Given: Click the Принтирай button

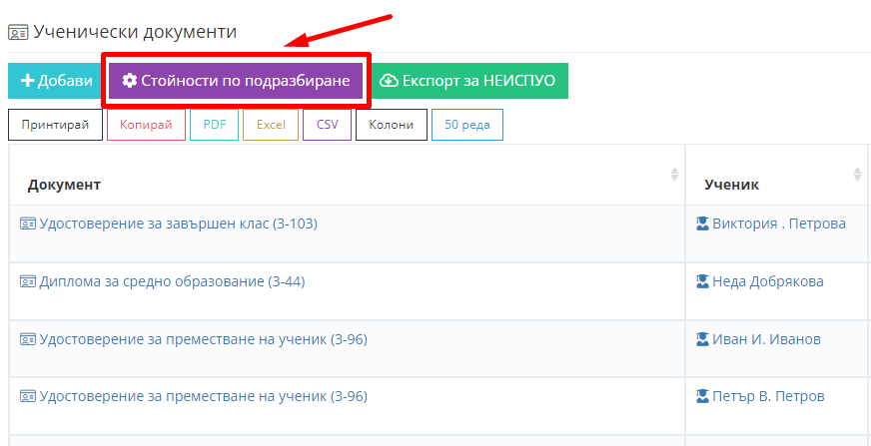Looking at the screenshot, I should tap(56, 125).
